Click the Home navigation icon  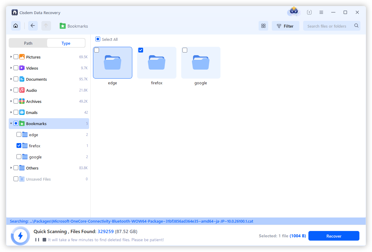click(16, 26)
